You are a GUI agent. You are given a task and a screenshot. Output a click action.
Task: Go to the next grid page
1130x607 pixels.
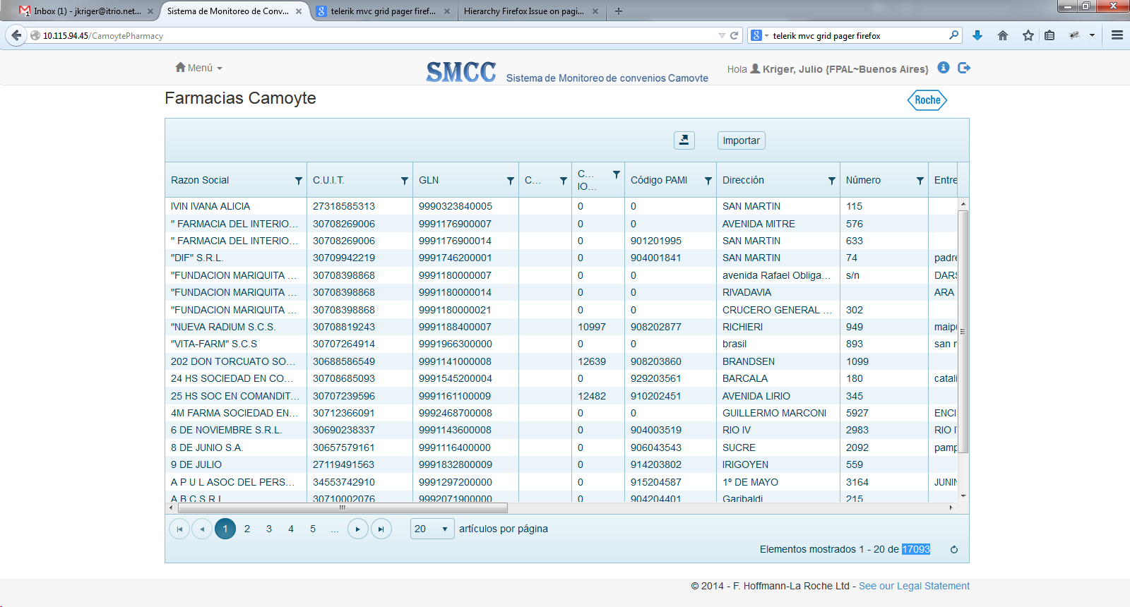coord(358,529)
